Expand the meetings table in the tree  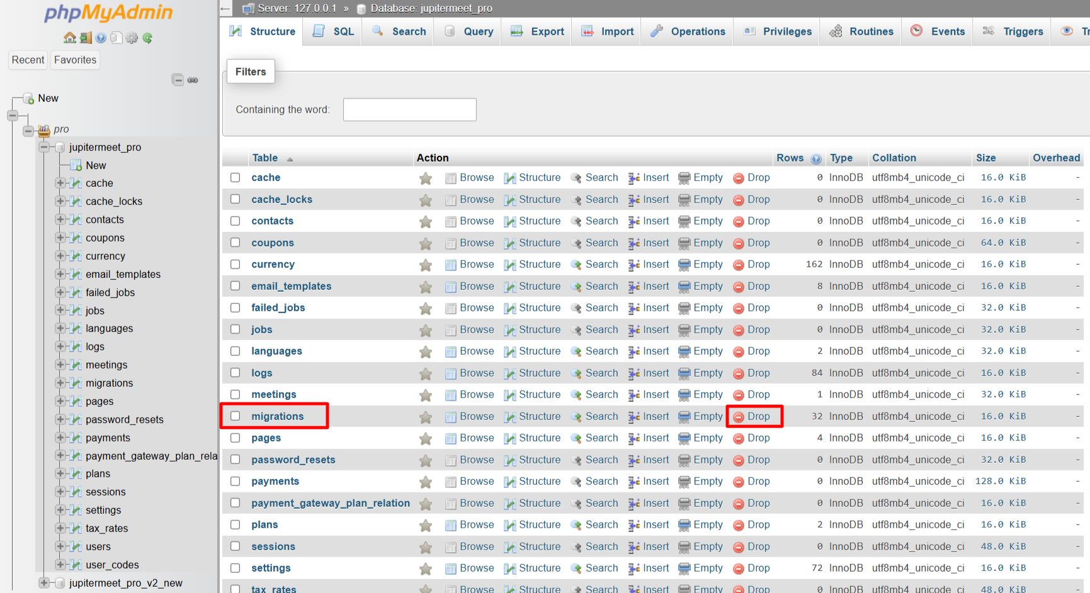coord(60,365)
